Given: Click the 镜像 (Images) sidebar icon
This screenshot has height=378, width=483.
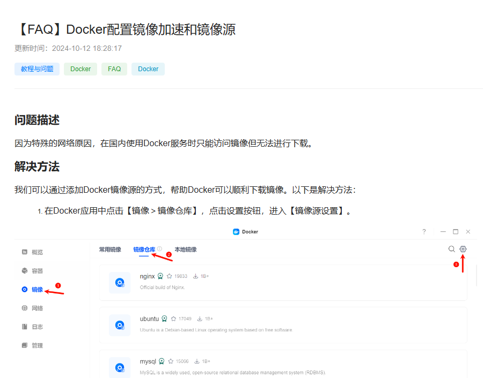Looking at the screenshot, I should (25, 289).
